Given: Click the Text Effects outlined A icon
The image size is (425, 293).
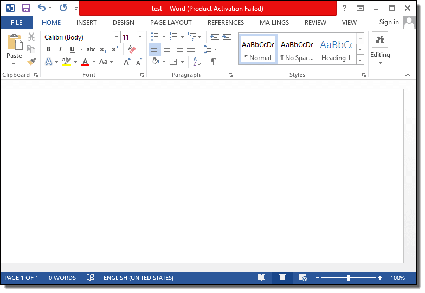Looking at the screenshot, I should point(49,62).
